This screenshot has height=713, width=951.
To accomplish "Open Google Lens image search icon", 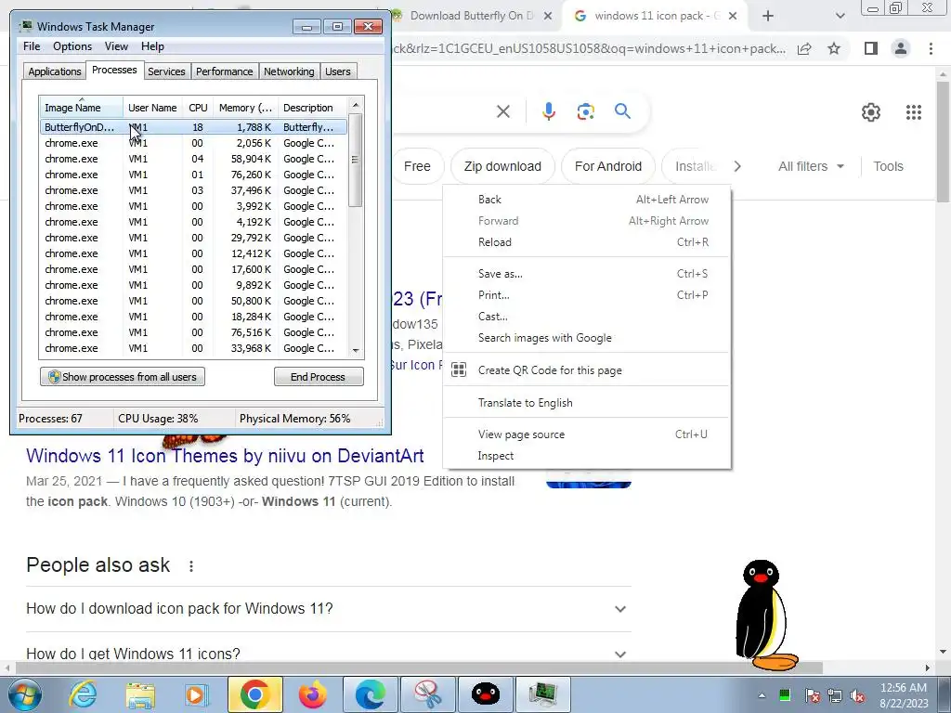I will point(585,111).
